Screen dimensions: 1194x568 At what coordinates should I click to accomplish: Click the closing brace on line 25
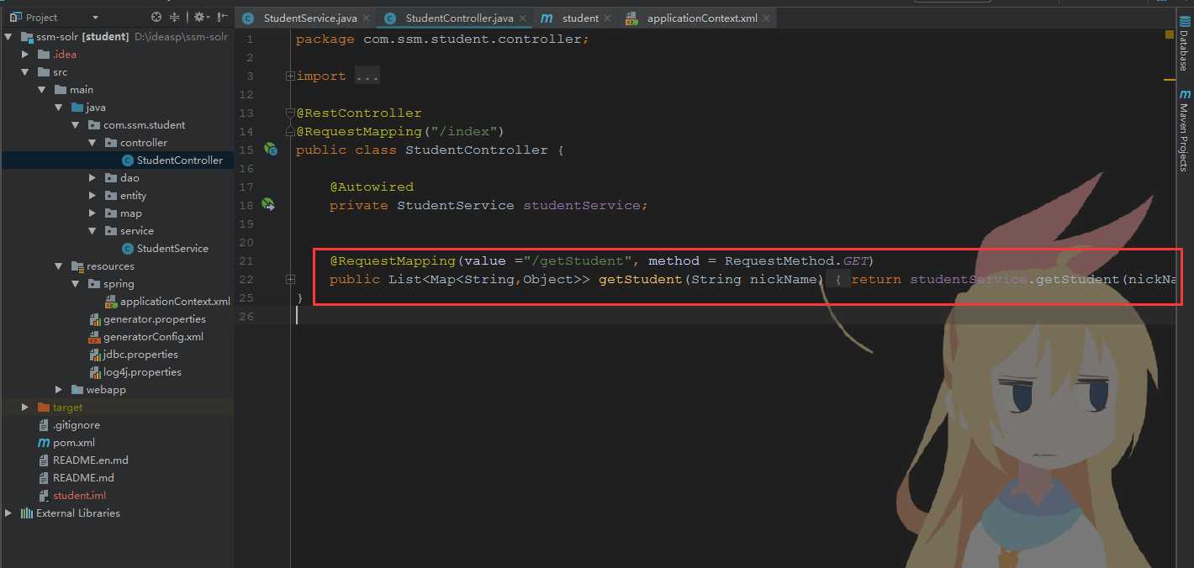pyautogui.click(x=300, y=297)
